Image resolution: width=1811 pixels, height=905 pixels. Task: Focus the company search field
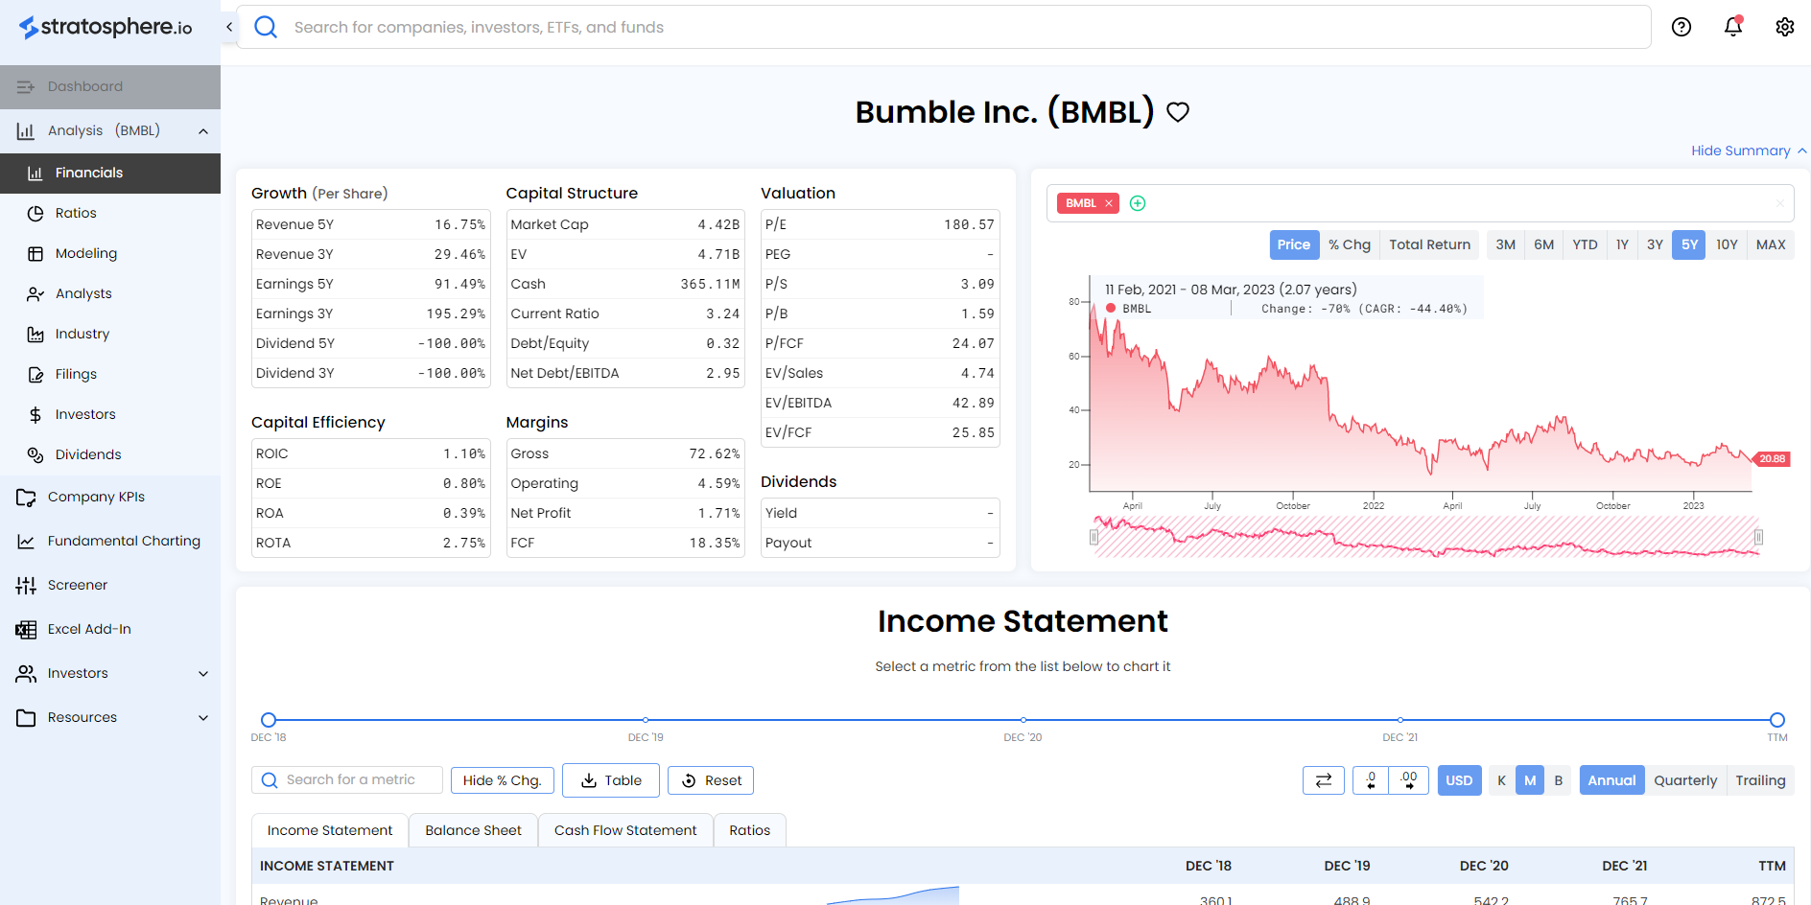[x=944, y=27]
